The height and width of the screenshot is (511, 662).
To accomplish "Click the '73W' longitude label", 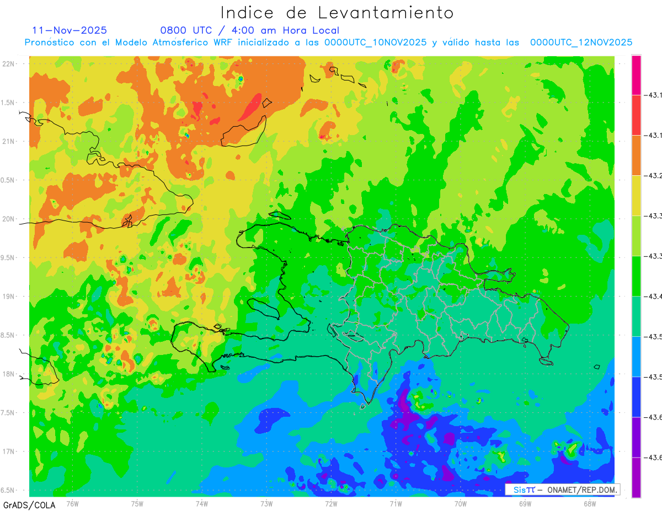I will point(266,503).
